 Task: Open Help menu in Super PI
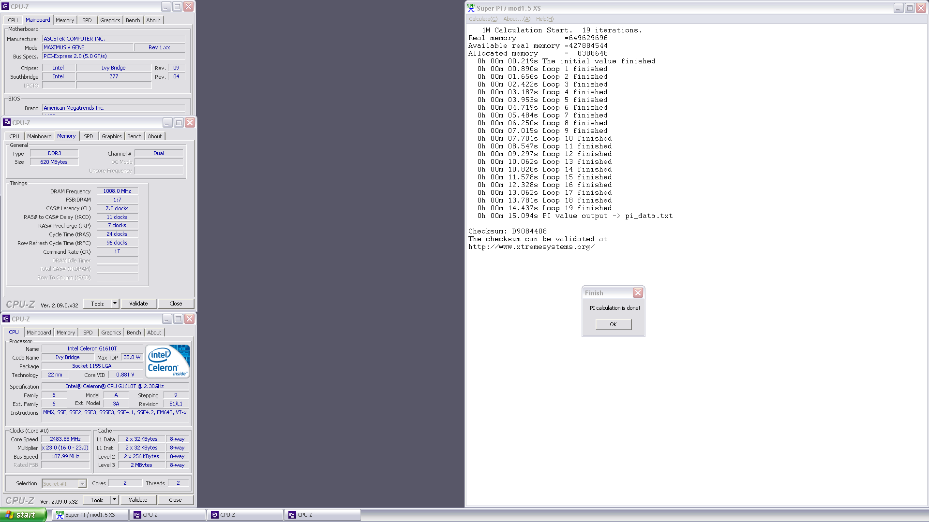544,19
